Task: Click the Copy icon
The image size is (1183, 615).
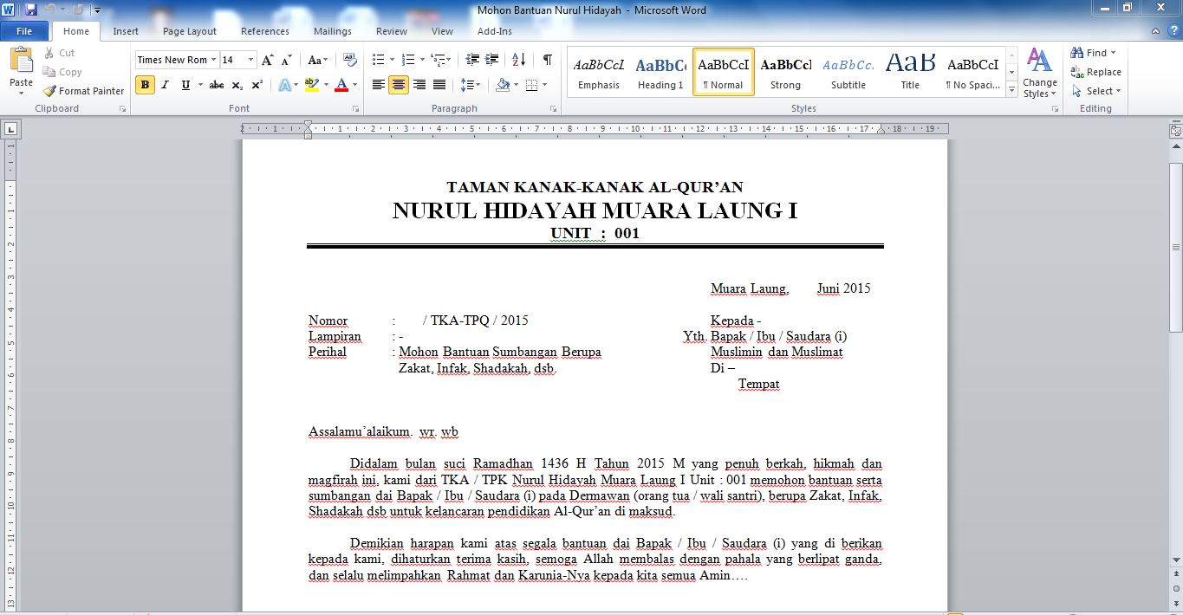Action: click(49, 72)
